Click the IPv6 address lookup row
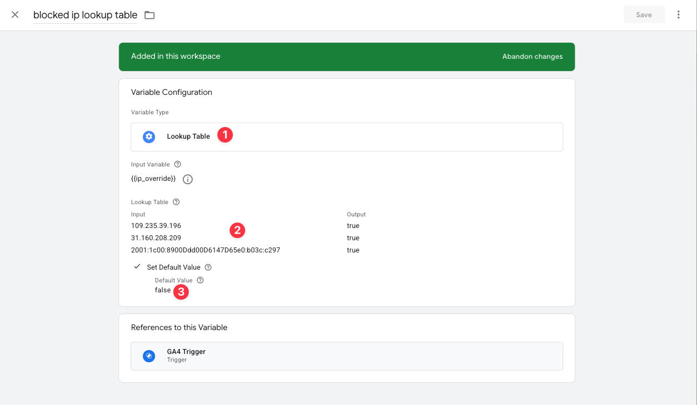Screen dimensions: 697x405 [x=205, y=250]
